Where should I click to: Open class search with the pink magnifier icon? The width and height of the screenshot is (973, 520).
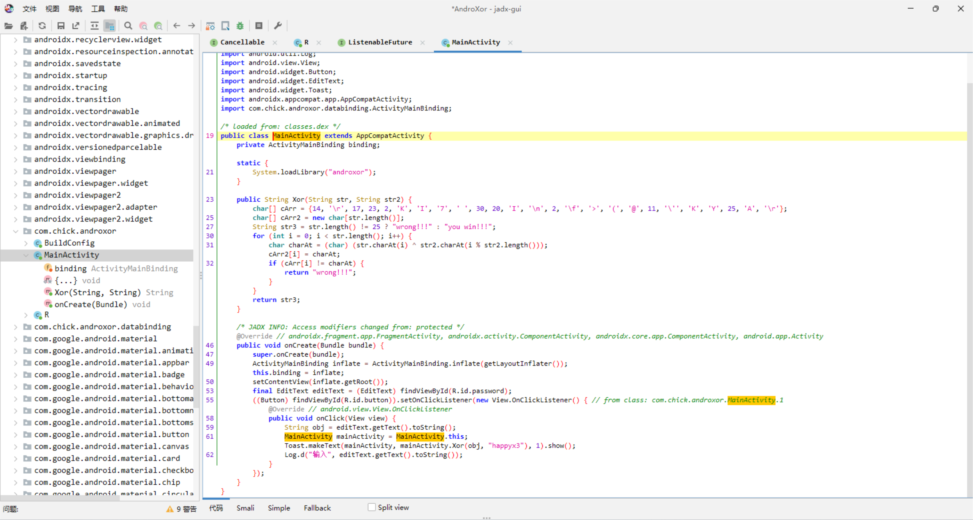[x=143, y=26]
